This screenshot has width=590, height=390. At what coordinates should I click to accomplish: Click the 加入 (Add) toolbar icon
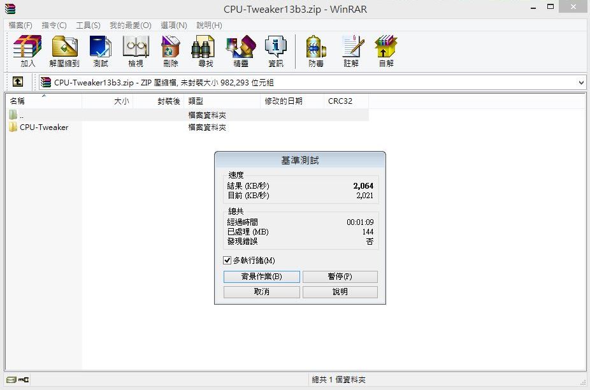tap(27, 51)
